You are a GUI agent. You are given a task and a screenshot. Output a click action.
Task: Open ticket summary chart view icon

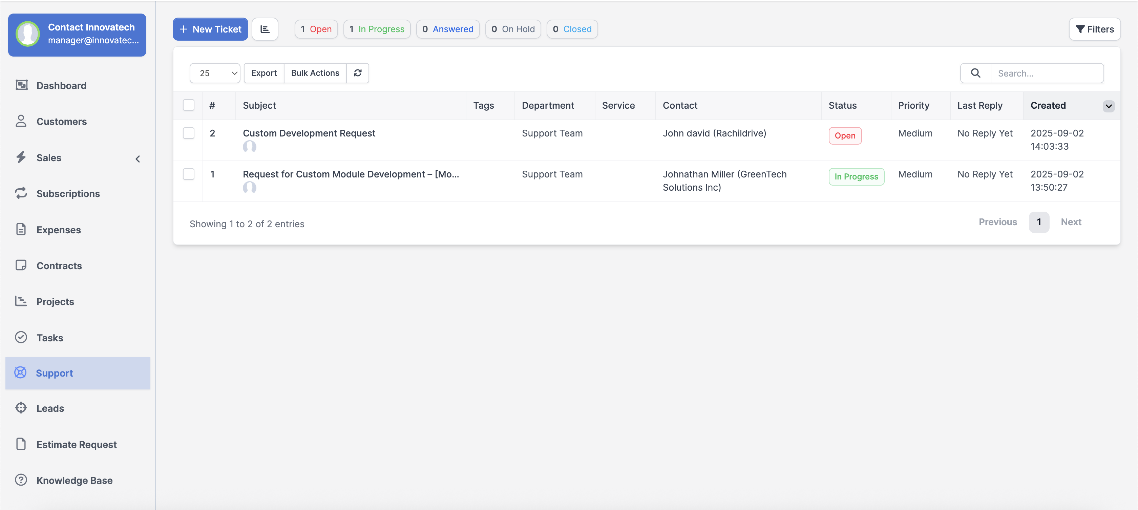tap(265, 29)
